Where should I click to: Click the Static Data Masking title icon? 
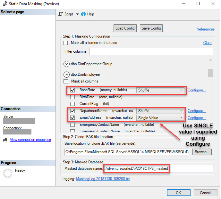5,4
